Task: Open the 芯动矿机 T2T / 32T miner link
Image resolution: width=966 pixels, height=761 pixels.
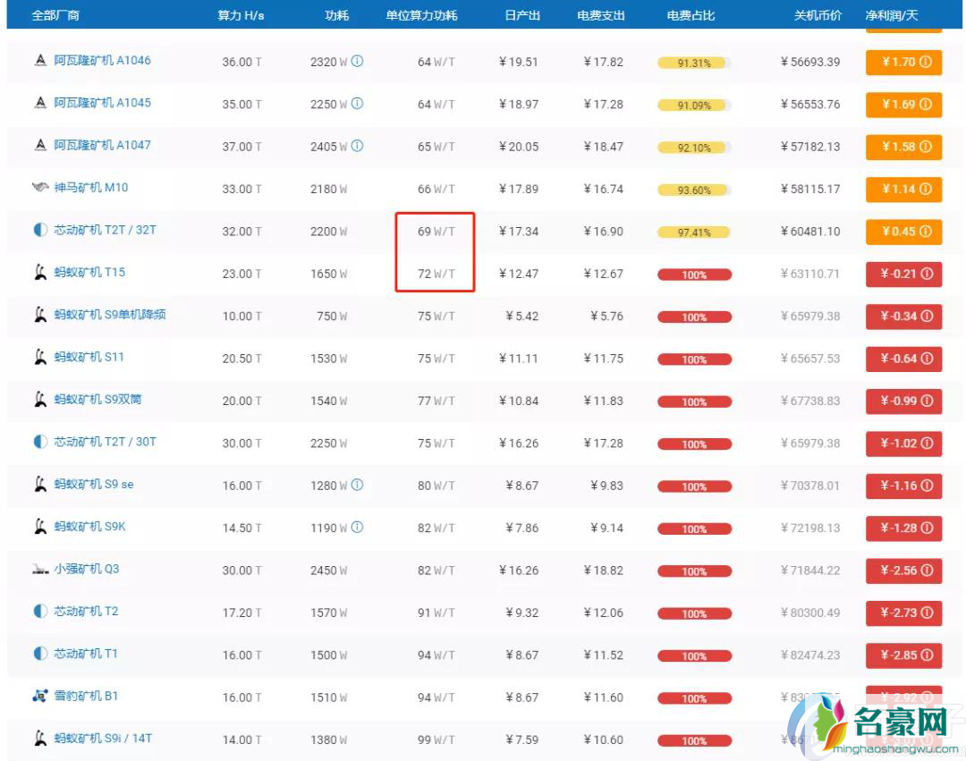Action: point(106,230)
